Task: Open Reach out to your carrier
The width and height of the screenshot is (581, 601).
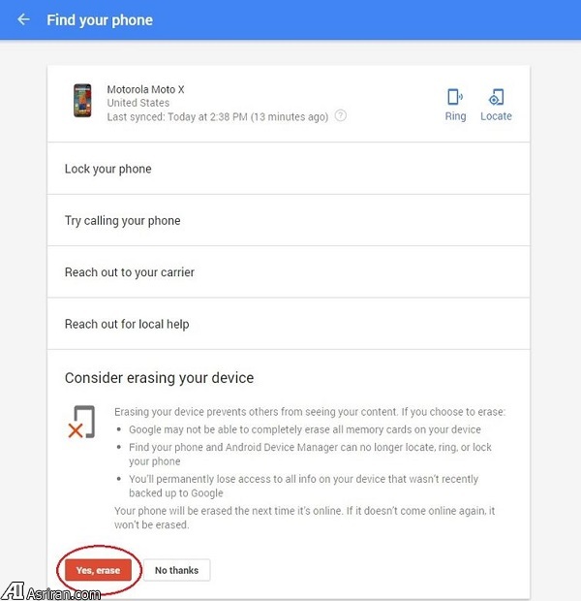Action: 289,272
